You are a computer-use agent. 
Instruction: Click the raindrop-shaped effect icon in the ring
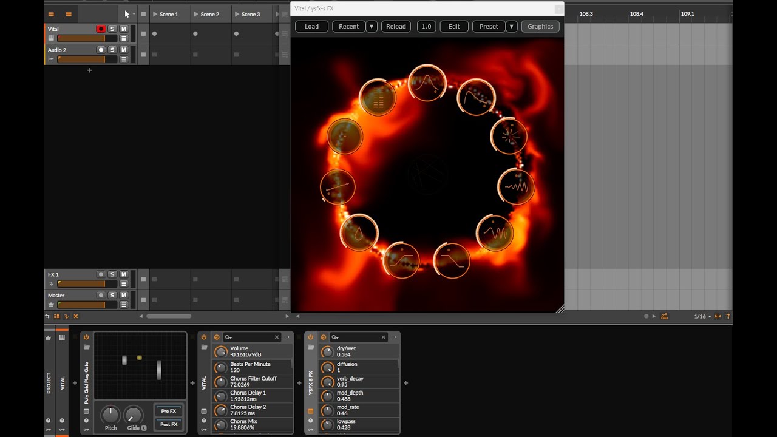359,233
